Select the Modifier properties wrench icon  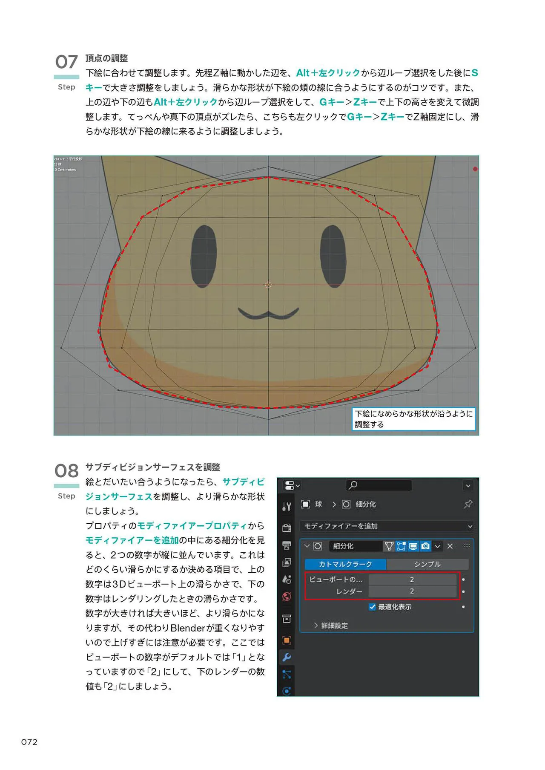tap(287, 657)
